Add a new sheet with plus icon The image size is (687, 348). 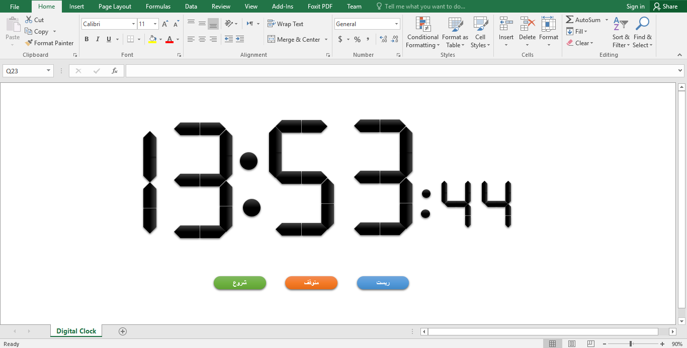coord(123,331)
